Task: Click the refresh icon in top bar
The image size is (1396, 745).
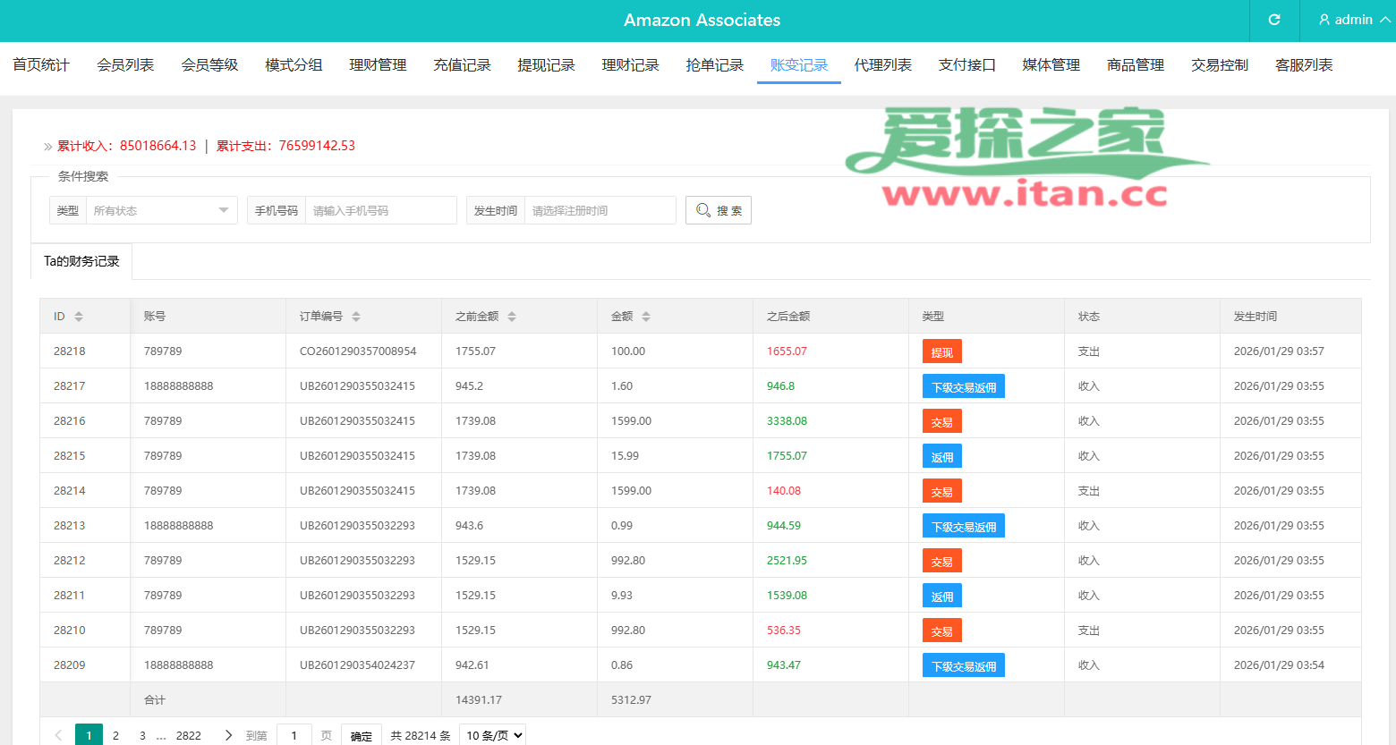Action: pos(1274,20)
